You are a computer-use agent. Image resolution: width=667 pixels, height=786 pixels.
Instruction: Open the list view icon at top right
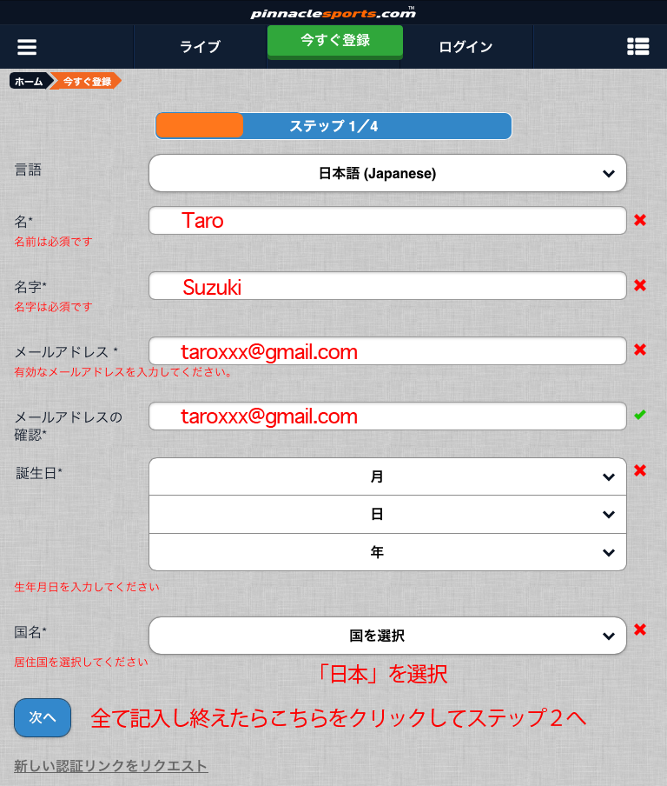point(638,47)
